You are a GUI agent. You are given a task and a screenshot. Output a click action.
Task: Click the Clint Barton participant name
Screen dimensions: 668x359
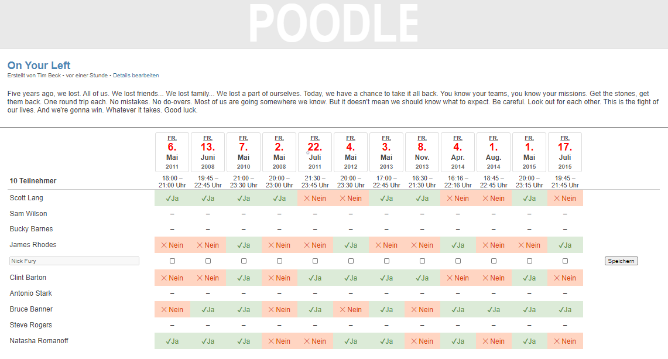[28, 278]
